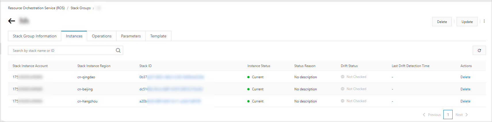Image resolution: width=492 pixels, height=122 pixels.
Task: Click Stack Groups breadcrumb link
Action: tap(81, 8)
